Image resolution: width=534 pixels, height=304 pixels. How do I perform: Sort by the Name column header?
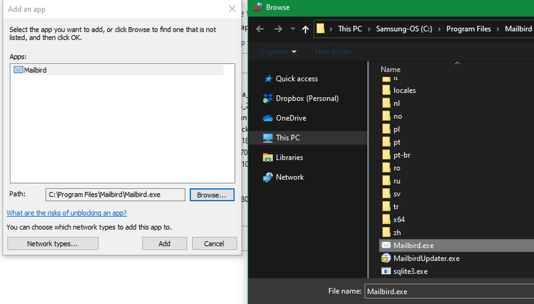pos(390,69)
